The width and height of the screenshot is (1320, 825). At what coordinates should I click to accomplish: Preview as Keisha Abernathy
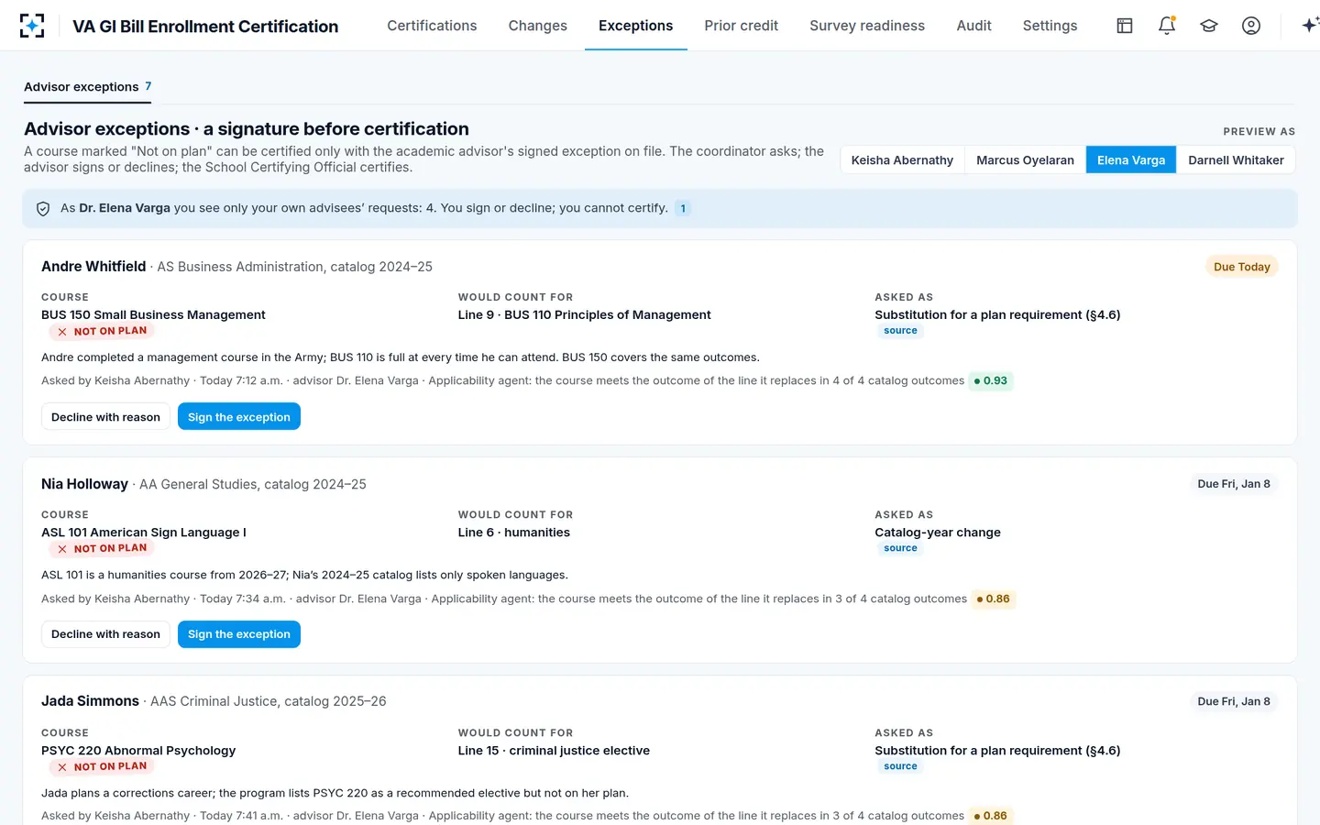902,160
